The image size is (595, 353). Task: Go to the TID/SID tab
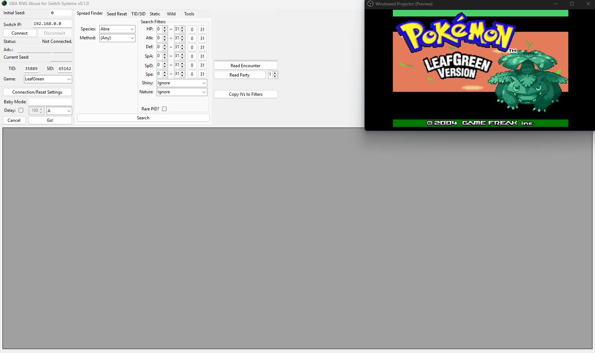tap(138, 14)
